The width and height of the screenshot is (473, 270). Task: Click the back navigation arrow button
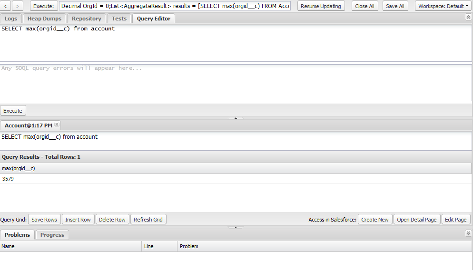5,6
